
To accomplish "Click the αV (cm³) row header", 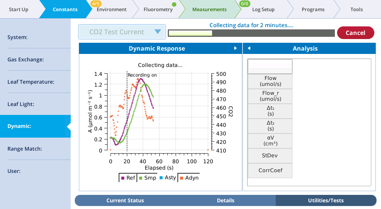I will (x=270, y=141).
